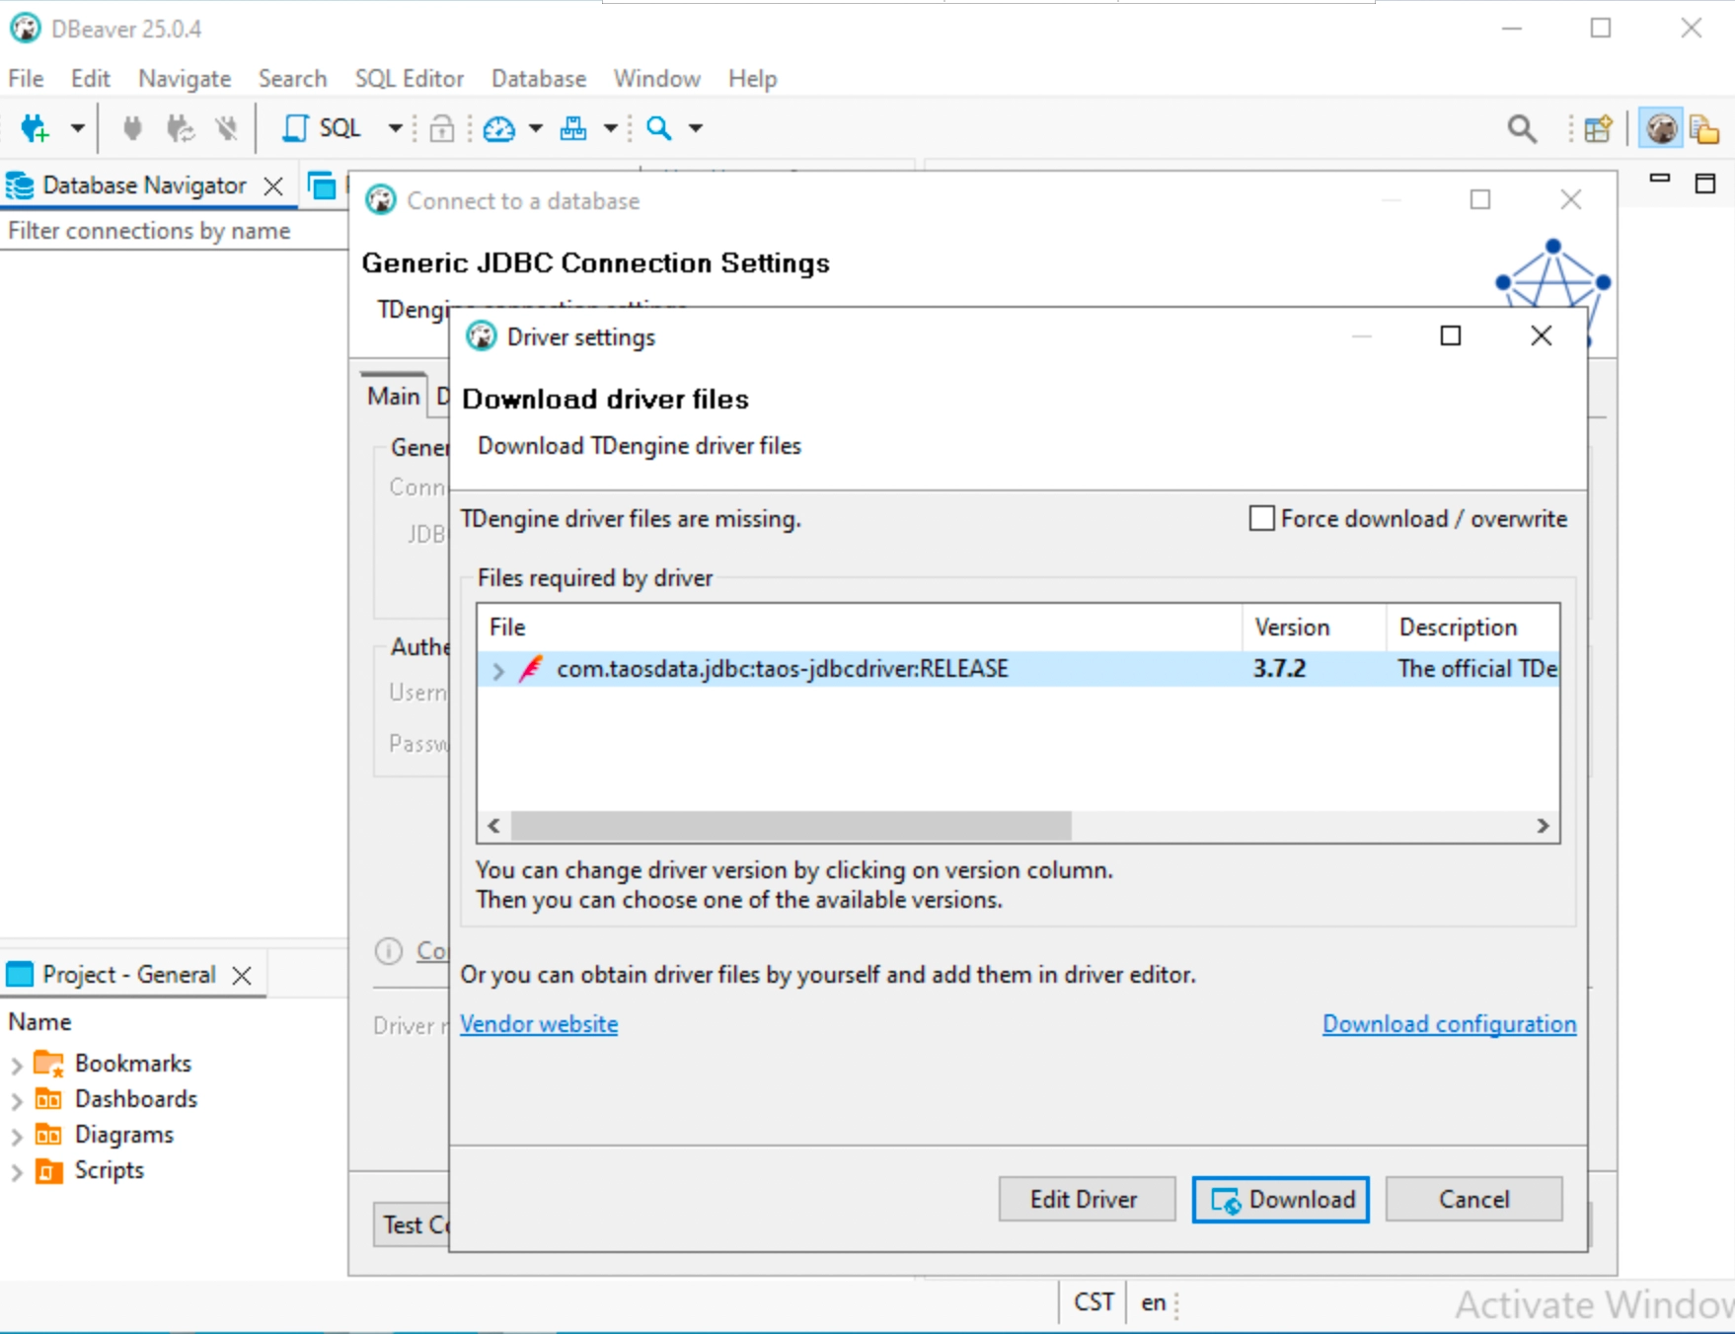Click the Download button
Image resolution: width=1735 pixels, height=1334 pixels.
tap(1280, 1199)
